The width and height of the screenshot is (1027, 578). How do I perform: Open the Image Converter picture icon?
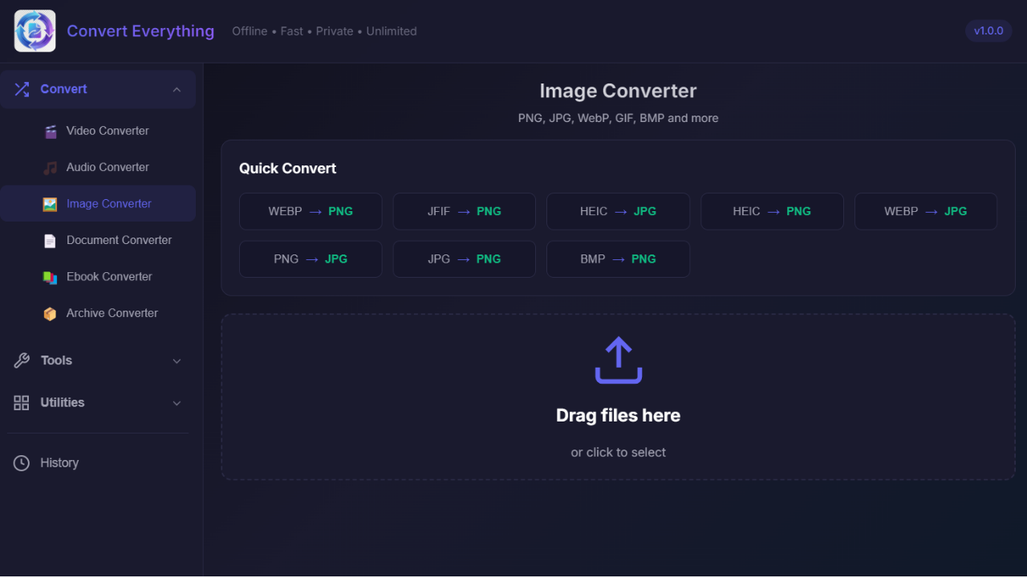point(50,203)
